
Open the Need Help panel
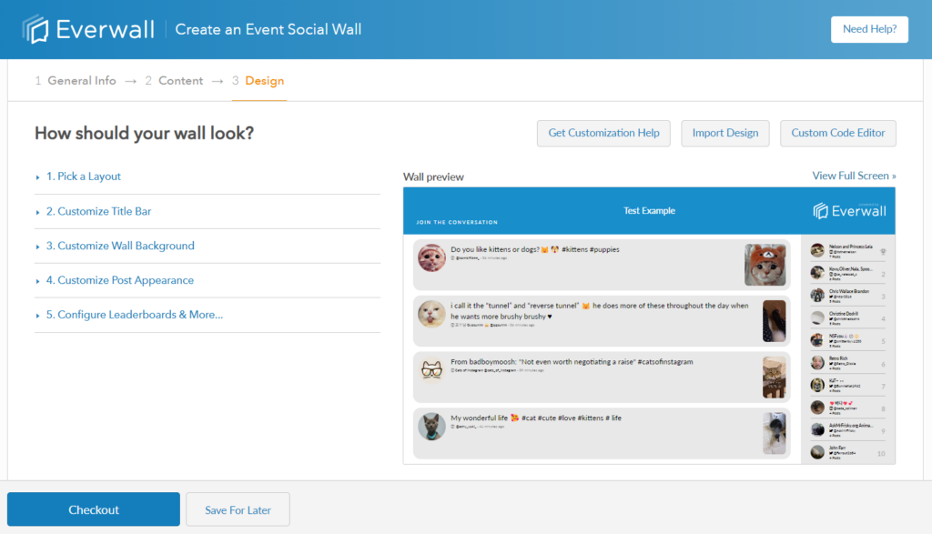pos(869,29)
